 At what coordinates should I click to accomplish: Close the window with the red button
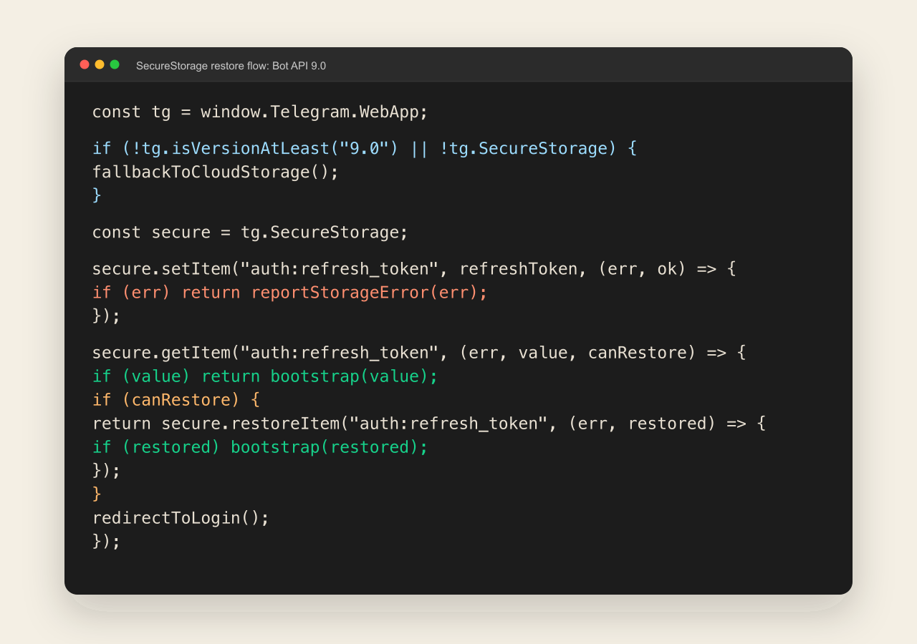[x=85, y=64]
